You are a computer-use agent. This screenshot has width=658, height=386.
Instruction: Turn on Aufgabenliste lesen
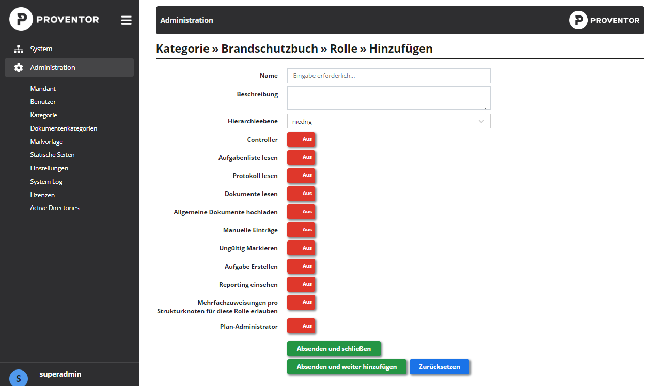tap(301, 157)
